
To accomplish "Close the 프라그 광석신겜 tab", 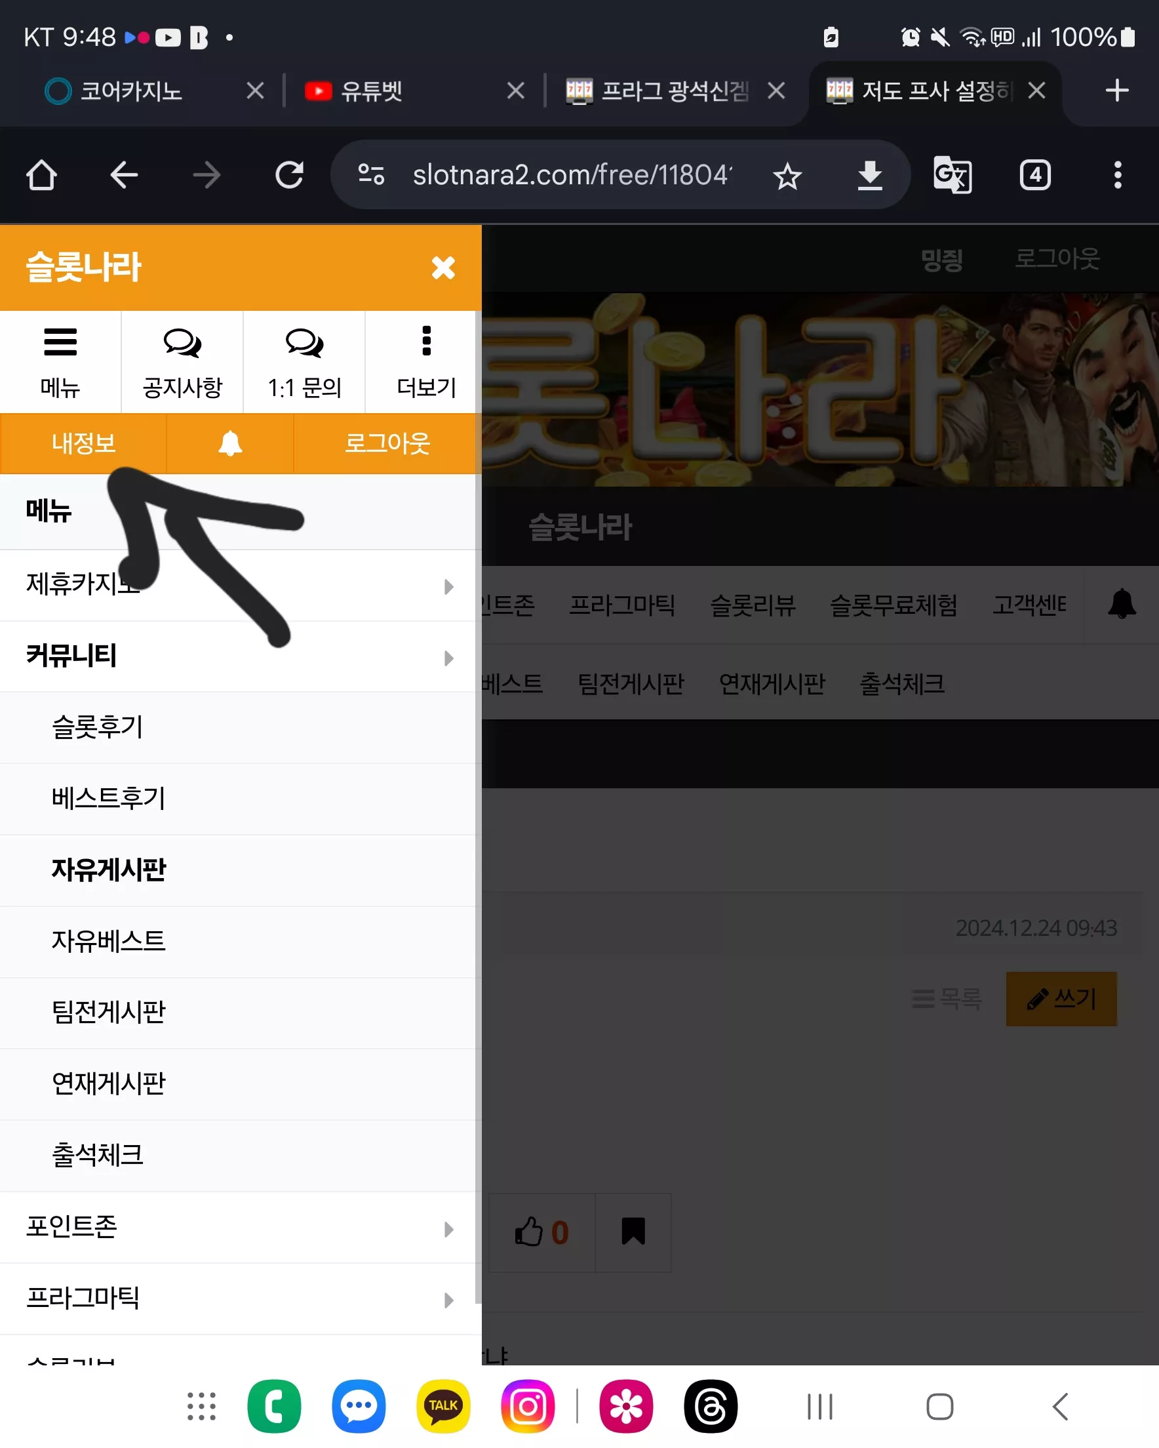I will point(776,90).
